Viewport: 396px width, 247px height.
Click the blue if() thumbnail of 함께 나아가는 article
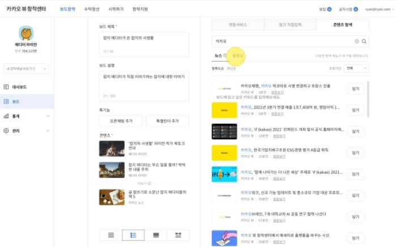click(x=224, y=174)
